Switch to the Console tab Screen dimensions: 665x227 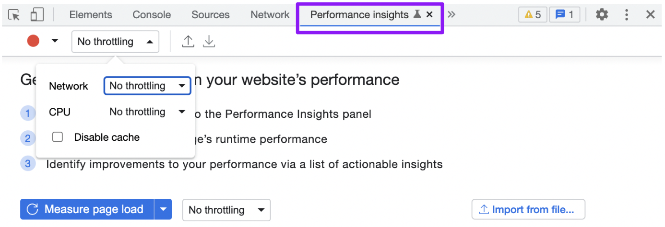pos(152,15)
